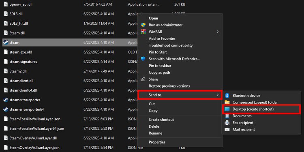
Task: Select the steamclient64.dll file name
Action: (23, 90)
